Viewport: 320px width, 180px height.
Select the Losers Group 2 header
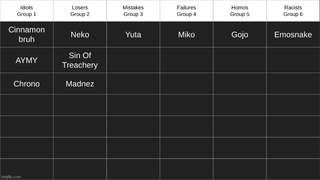tap(80, 11)
